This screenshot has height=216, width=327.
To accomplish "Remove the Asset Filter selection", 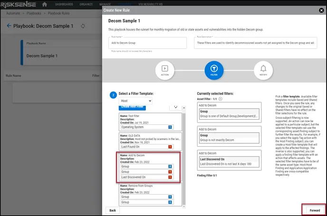I will 220,99.
